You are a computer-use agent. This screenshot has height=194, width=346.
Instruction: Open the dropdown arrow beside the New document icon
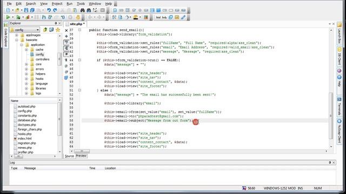pyautogui.click(x=12, y=10)
